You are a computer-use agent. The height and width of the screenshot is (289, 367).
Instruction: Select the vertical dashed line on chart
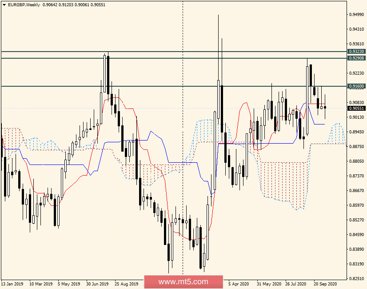pyautogui.click(x=183, y=138)
